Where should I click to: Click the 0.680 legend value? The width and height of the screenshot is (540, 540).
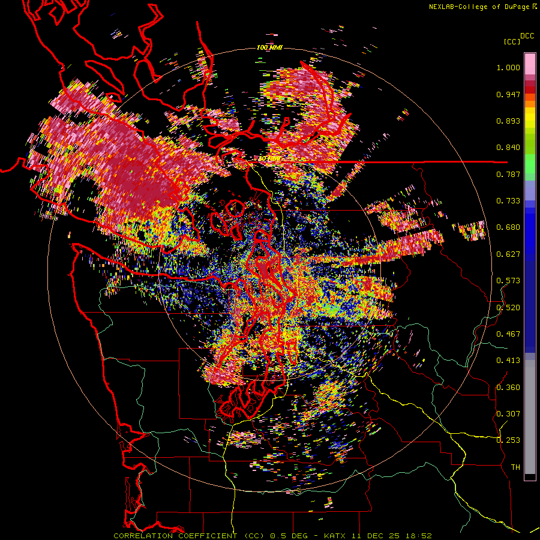[x=508, y=227]
